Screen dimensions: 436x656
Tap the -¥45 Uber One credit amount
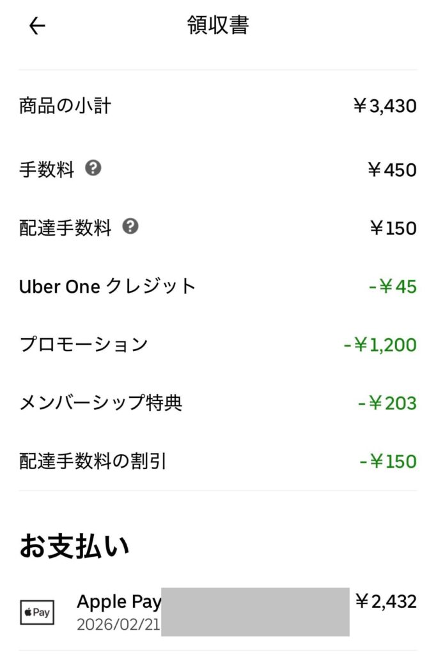pyautogui.click(x=393, y=286)
